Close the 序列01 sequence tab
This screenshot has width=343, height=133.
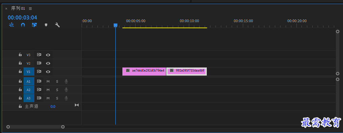(6, 9)
